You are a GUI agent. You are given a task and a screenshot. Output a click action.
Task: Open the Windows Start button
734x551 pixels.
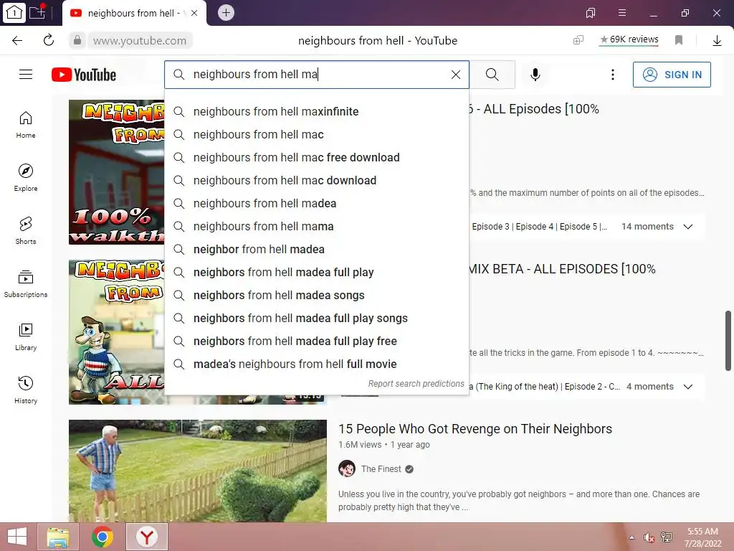point(17,537)
